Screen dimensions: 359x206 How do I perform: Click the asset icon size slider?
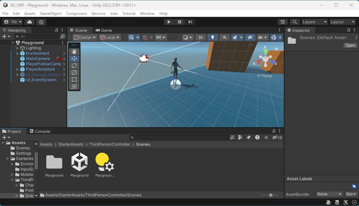(x=271, y=195)
